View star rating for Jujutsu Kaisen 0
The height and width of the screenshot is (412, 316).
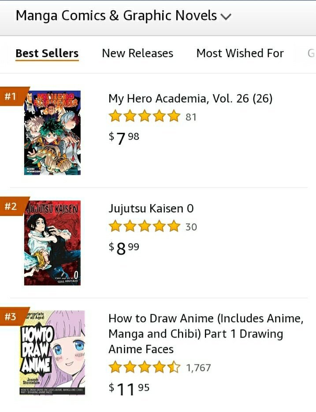(x=144, y=226)
